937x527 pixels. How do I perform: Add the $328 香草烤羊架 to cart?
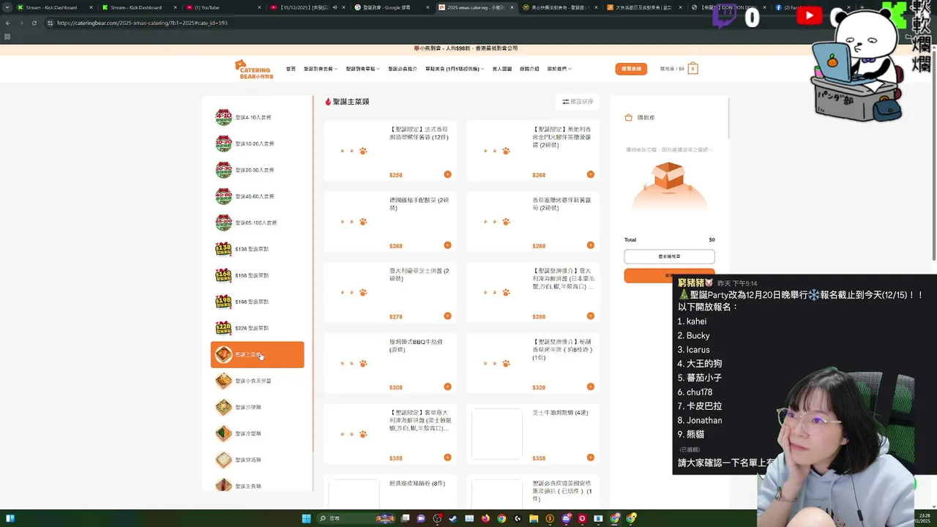pyautogui.click(x=590, y=386)
